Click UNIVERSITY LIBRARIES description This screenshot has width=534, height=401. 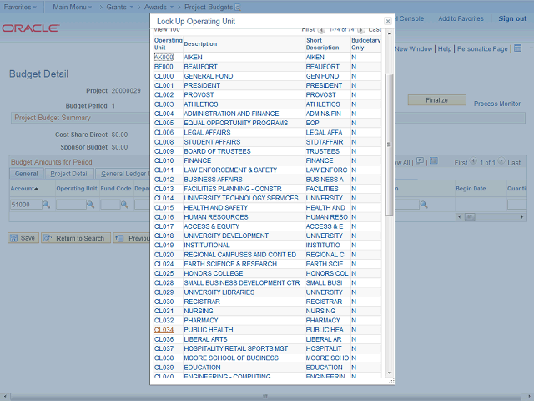point(219,292)
